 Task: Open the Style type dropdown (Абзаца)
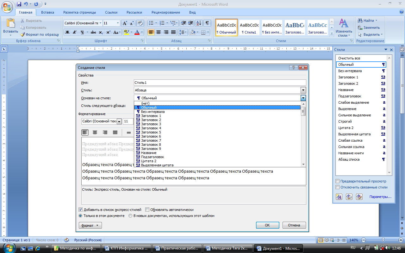point(303,90)
